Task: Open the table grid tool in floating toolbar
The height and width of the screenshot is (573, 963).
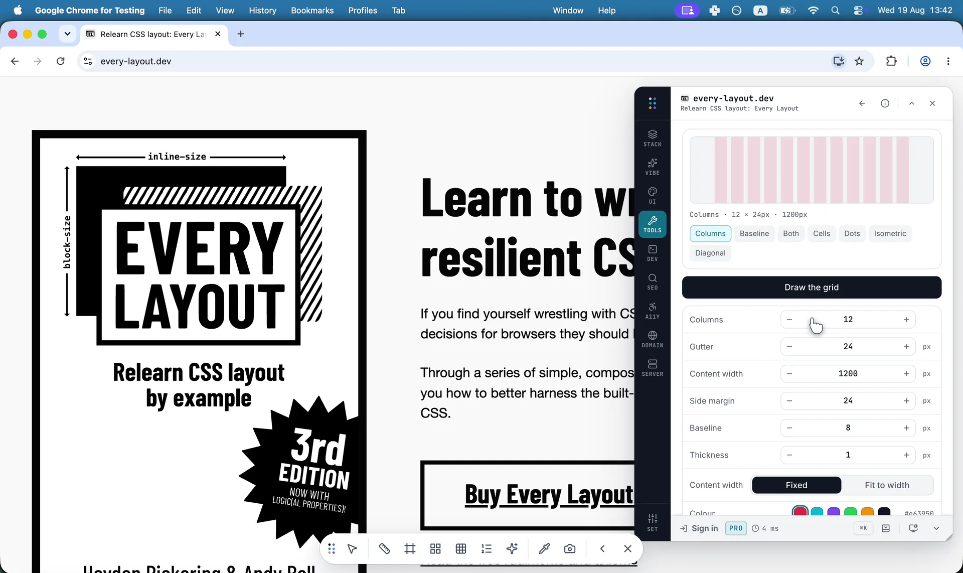Action: point(461,549)
